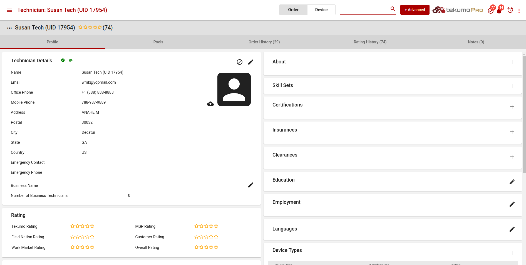Switch search to Device mode
526x265 pixels.
tap(321, 10)
